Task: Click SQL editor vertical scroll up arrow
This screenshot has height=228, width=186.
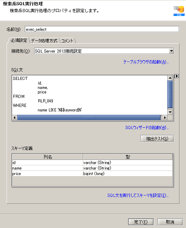Action: [170, 78]
